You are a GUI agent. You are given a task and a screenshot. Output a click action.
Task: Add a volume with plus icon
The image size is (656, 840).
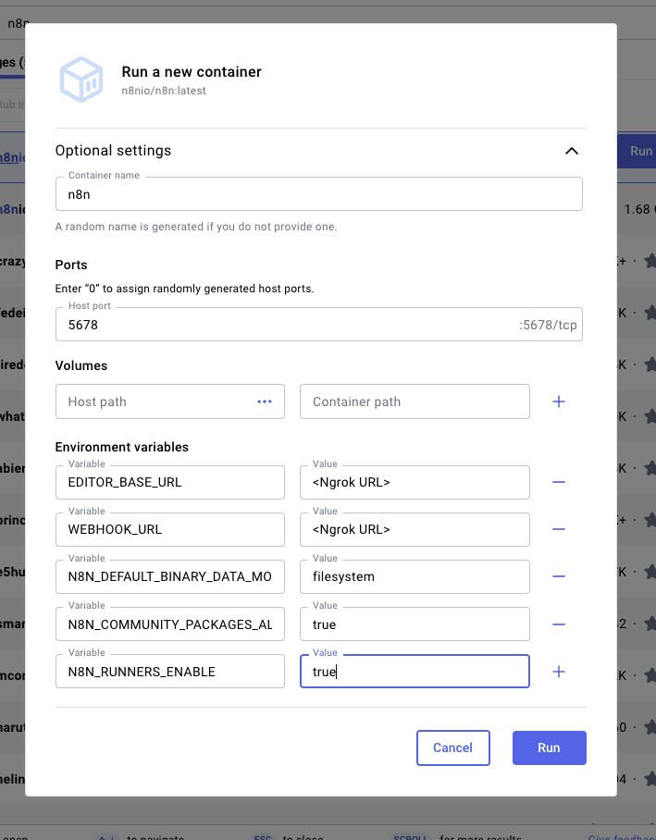click(x=559, y=401)
